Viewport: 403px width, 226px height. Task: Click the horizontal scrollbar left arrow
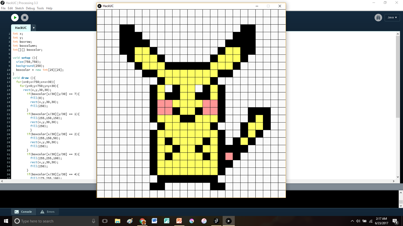tap(2, 181)
